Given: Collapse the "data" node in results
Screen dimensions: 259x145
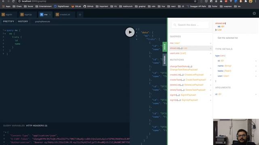Looking at the screenshot, I should point(136,33).
